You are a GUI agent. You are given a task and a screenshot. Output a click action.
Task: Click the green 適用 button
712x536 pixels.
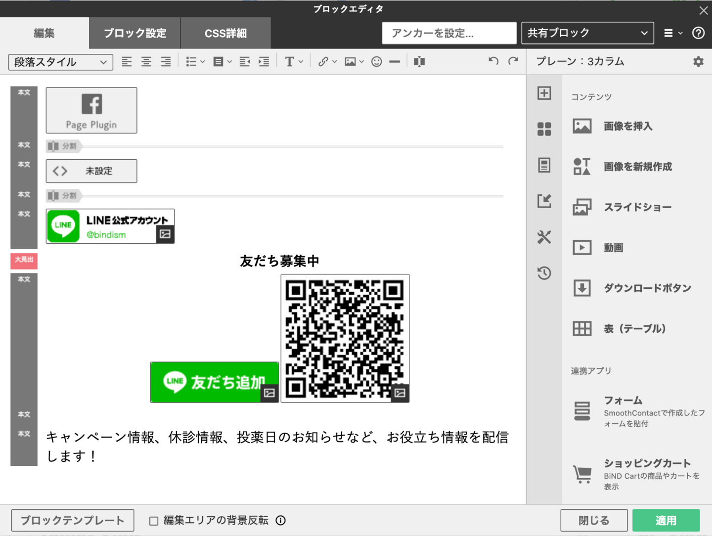coord(666,520)
